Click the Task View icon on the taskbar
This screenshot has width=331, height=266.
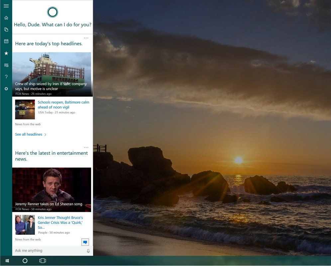click(x=43, y=261)
